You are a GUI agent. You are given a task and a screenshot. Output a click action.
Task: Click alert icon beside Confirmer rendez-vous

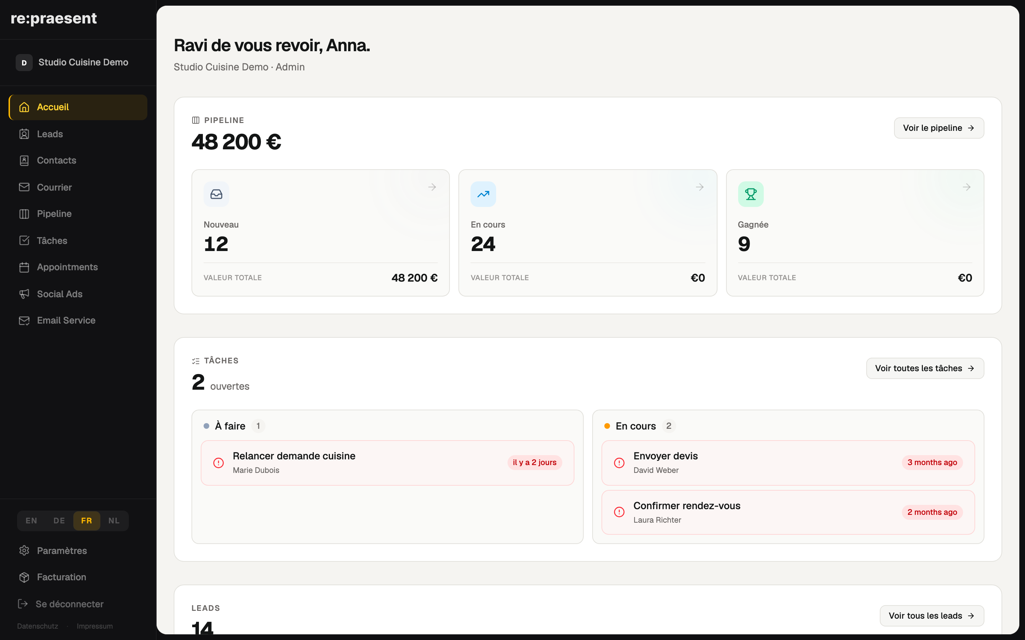coord(619,512)
